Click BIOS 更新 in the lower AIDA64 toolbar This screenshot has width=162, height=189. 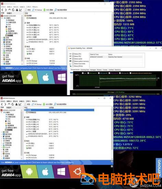pos(48,104)
